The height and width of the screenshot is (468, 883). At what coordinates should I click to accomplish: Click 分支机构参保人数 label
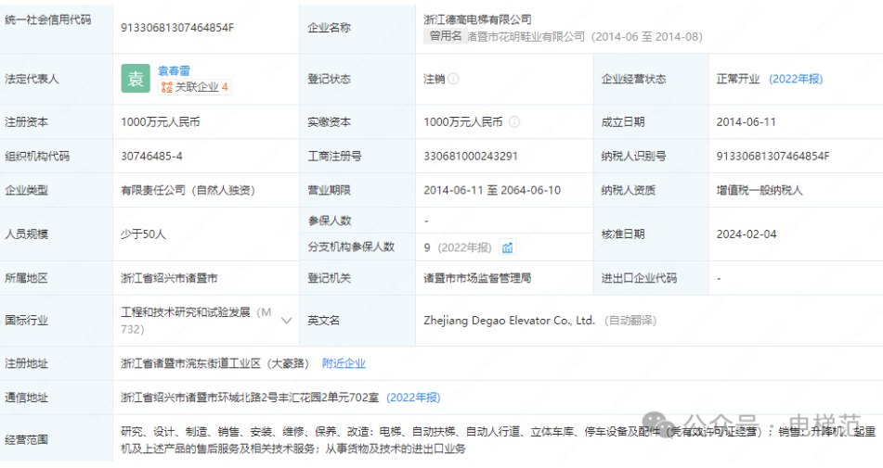coord(351,247)
